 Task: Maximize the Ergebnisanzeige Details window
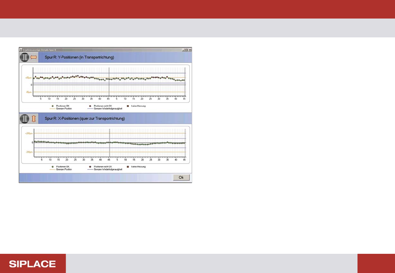click(187, 50)
